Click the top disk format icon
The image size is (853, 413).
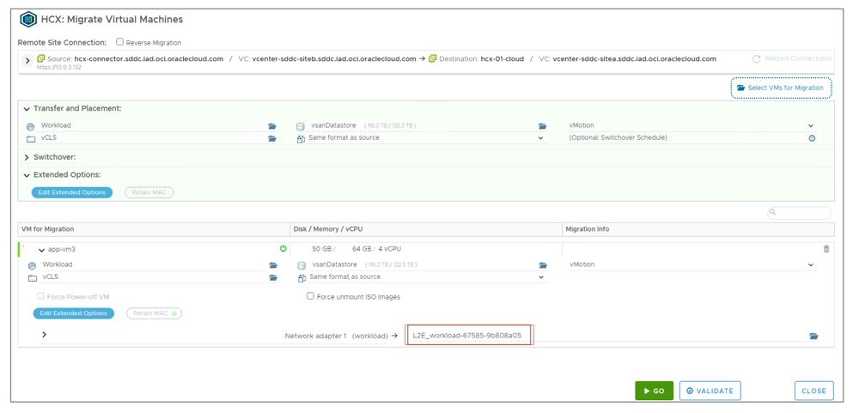(301, 139)
